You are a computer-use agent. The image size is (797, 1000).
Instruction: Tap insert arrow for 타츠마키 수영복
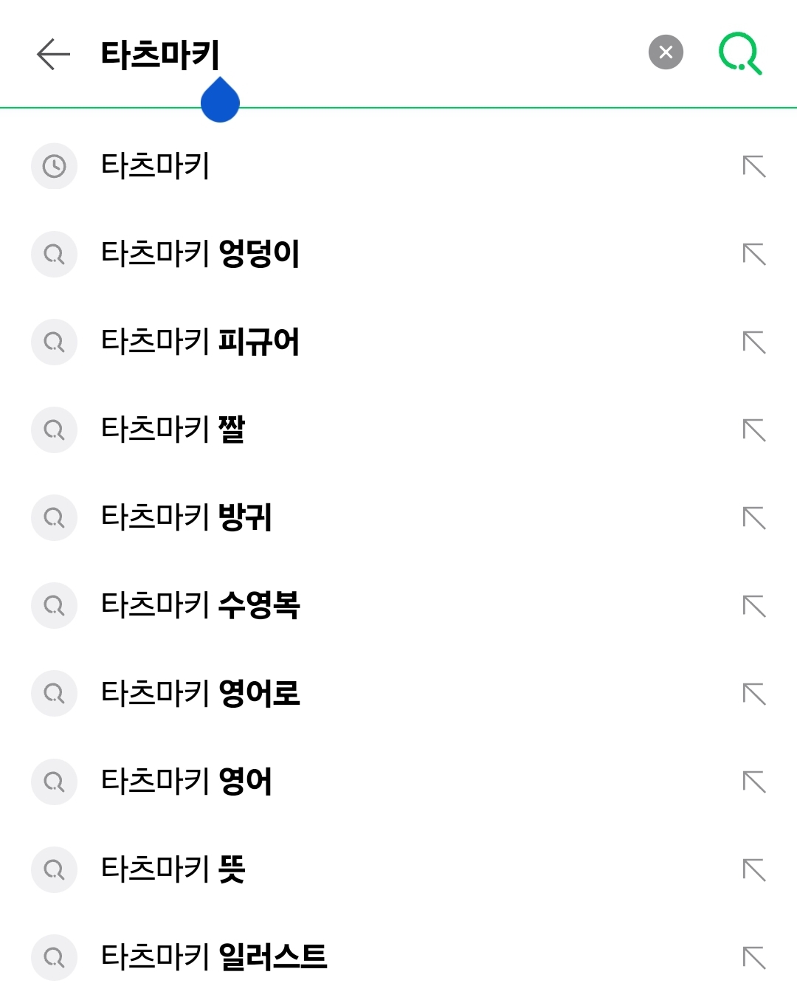pos(754,605)
